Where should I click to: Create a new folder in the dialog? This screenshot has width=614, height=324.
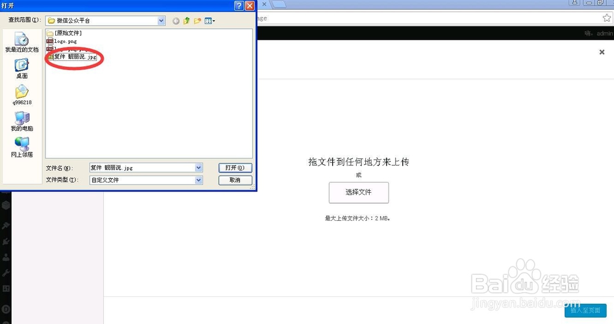click(x=197, y=21)
